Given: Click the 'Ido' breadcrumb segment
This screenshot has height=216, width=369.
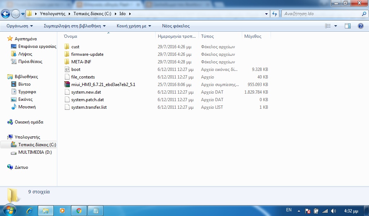Looking at the screenshot, I should (123, 14).
